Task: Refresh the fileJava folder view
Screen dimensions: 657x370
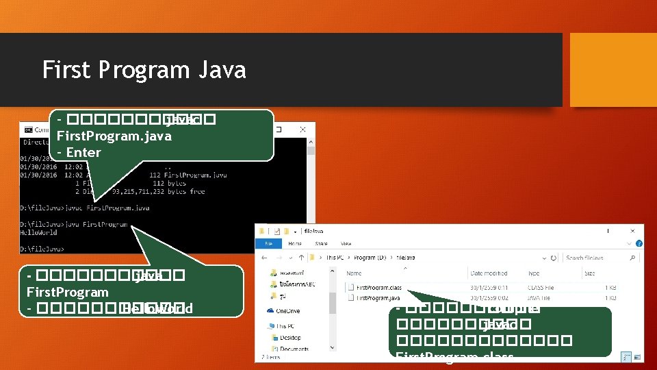Action: tap(554, 258)
